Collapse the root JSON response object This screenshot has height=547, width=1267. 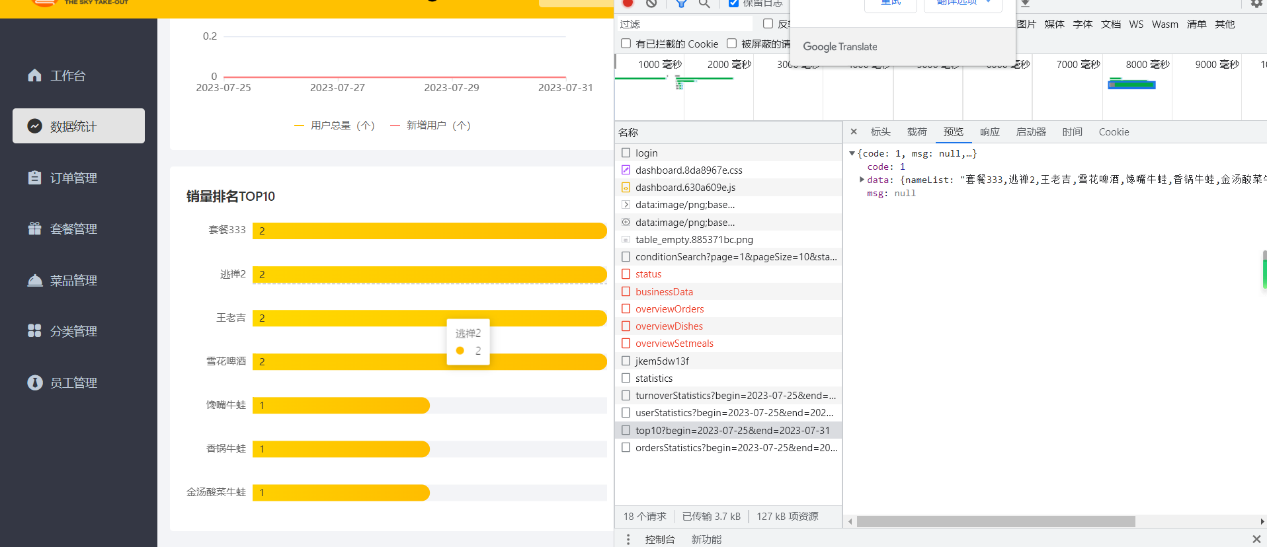(852, 153)
